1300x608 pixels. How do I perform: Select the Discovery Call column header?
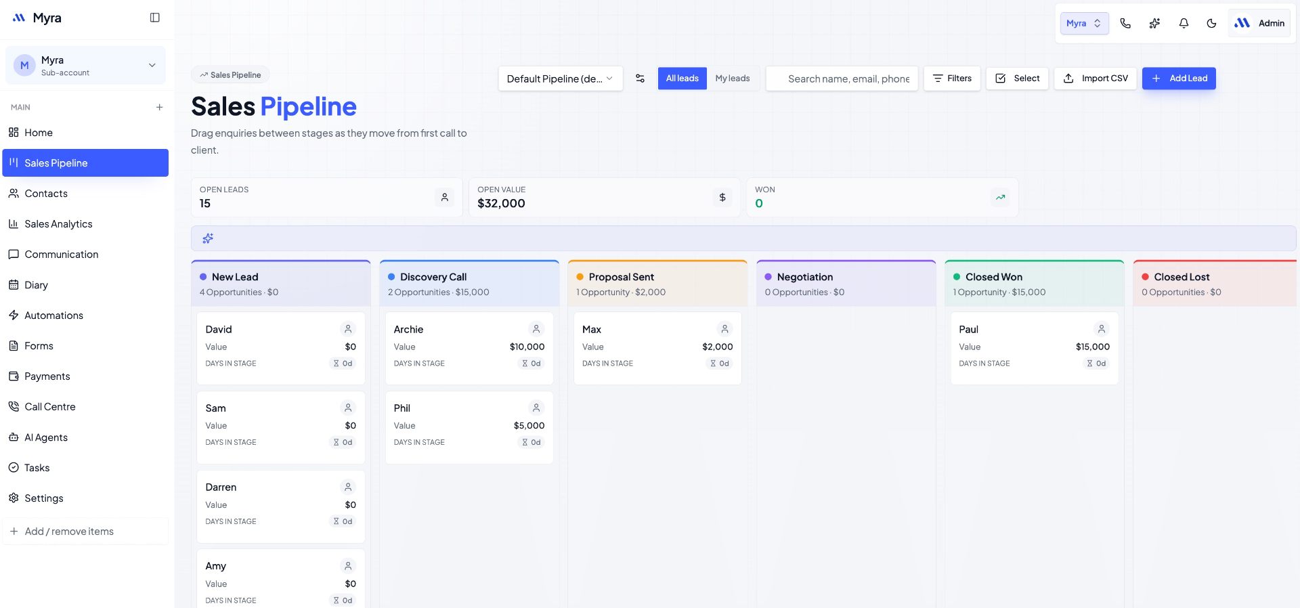pos(469,284)
